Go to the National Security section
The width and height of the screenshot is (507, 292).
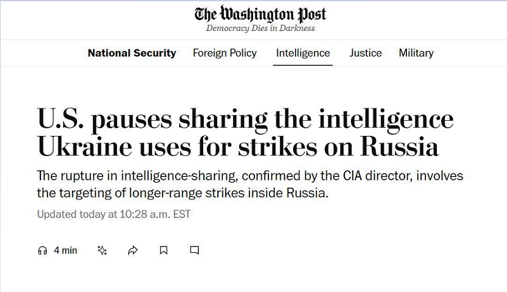[x=132, y=53]
